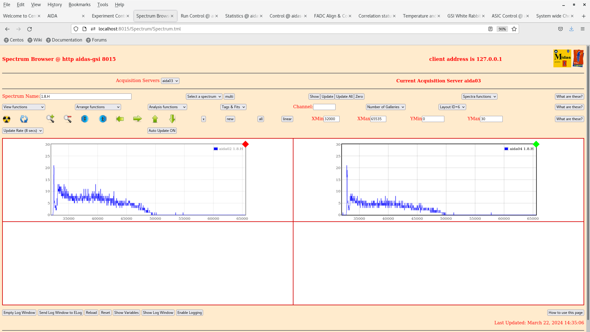The height and width of the screenshot is (332, 590).
Task: Close the Spectrum Browser tab
Action: [x=172, y=16]
